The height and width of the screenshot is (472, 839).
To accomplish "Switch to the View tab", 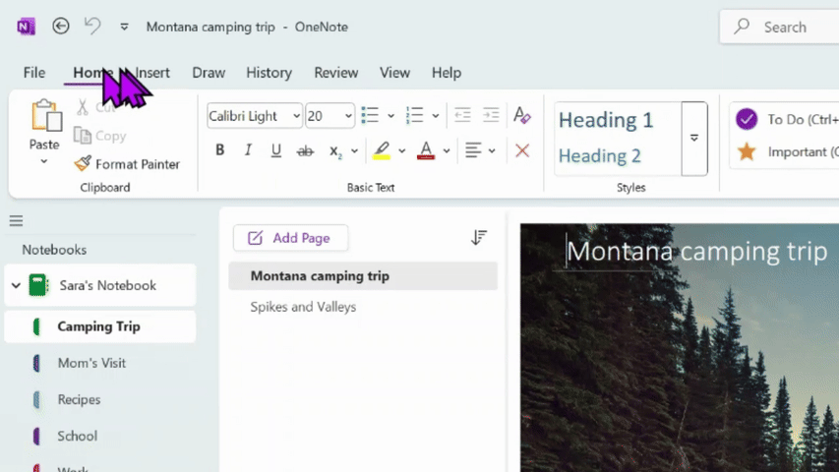I will (x=394, y=72).
